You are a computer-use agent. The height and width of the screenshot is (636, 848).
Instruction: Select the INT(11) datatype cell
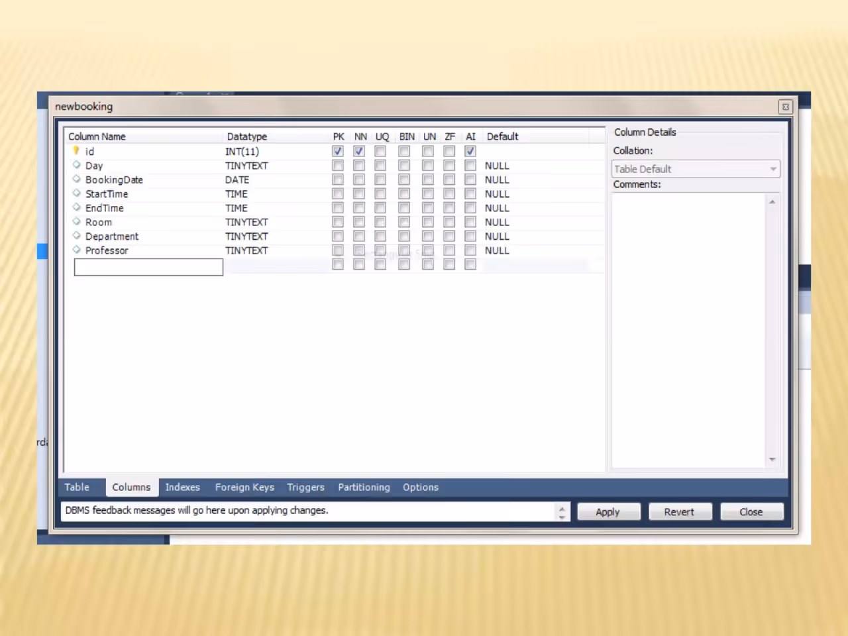click(242, 151)
